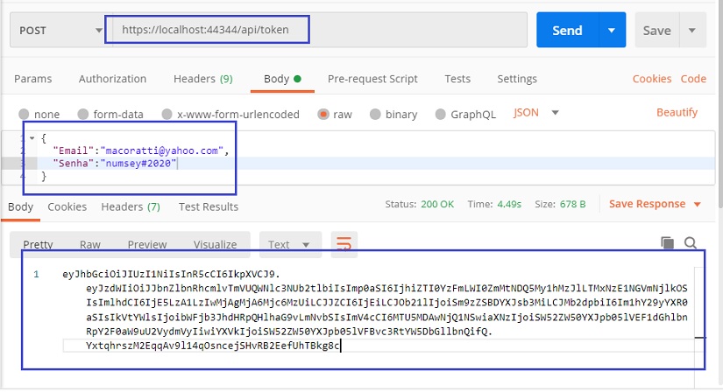Viewport: 723px width, 392px height.
Task: Expand the arrow next to Send button
Action: [611, 31]
